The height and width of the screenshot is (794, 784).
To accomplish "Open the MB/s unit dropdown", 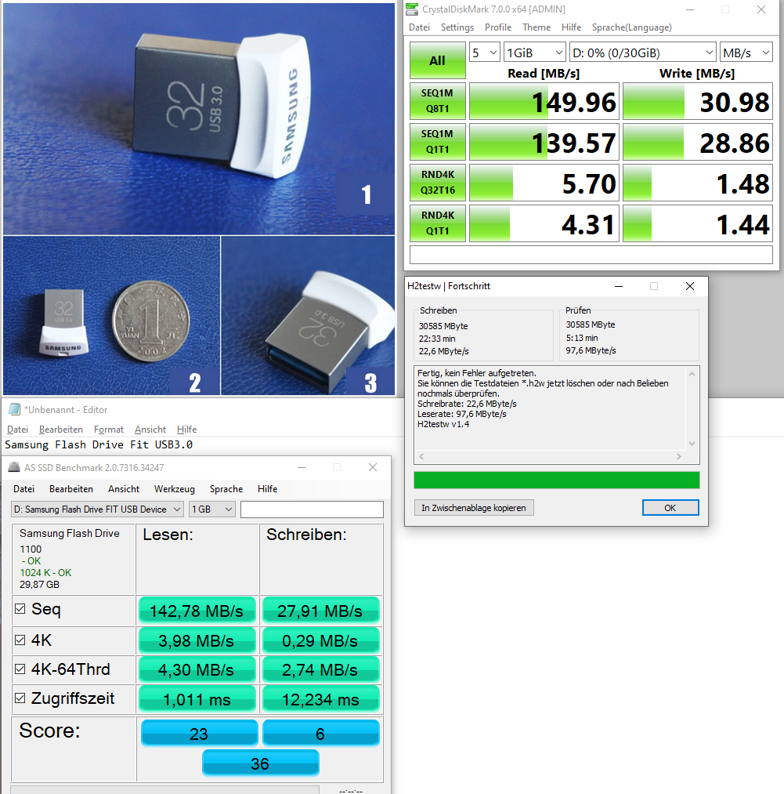I will (746, 53).
